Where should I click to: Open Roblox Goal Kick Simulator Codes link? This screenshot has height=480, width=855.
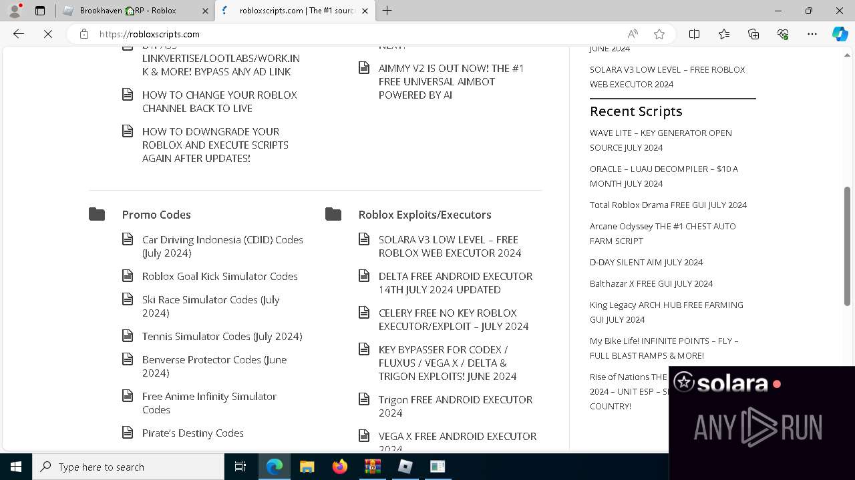(x=220, y=276)
